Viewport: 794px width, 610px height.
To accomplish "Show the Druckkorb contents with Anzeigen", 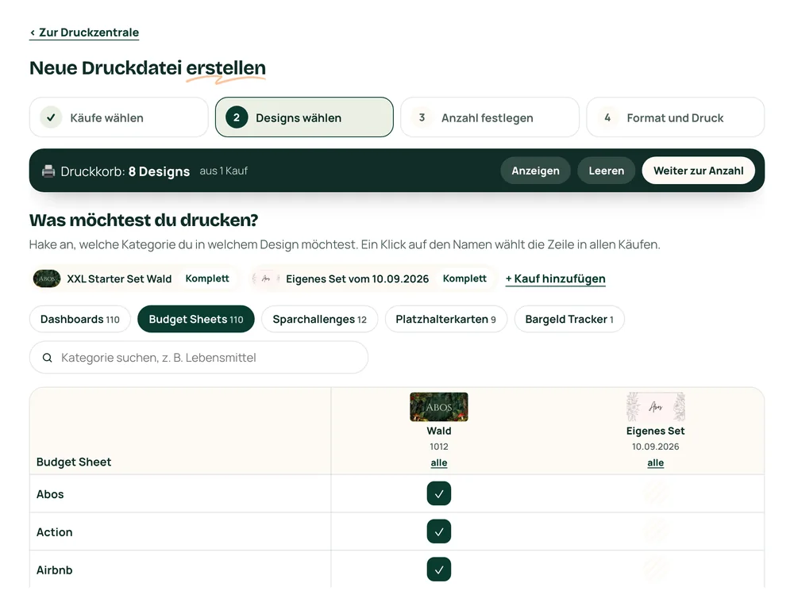I will tap(535, 171).
